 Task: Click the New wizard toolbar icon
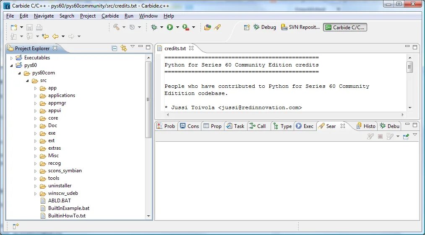(13, 27)
